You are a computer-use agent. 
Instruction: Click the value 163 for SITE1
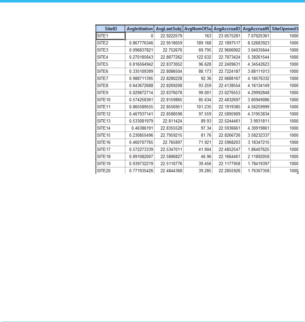(x=208, y=36)
